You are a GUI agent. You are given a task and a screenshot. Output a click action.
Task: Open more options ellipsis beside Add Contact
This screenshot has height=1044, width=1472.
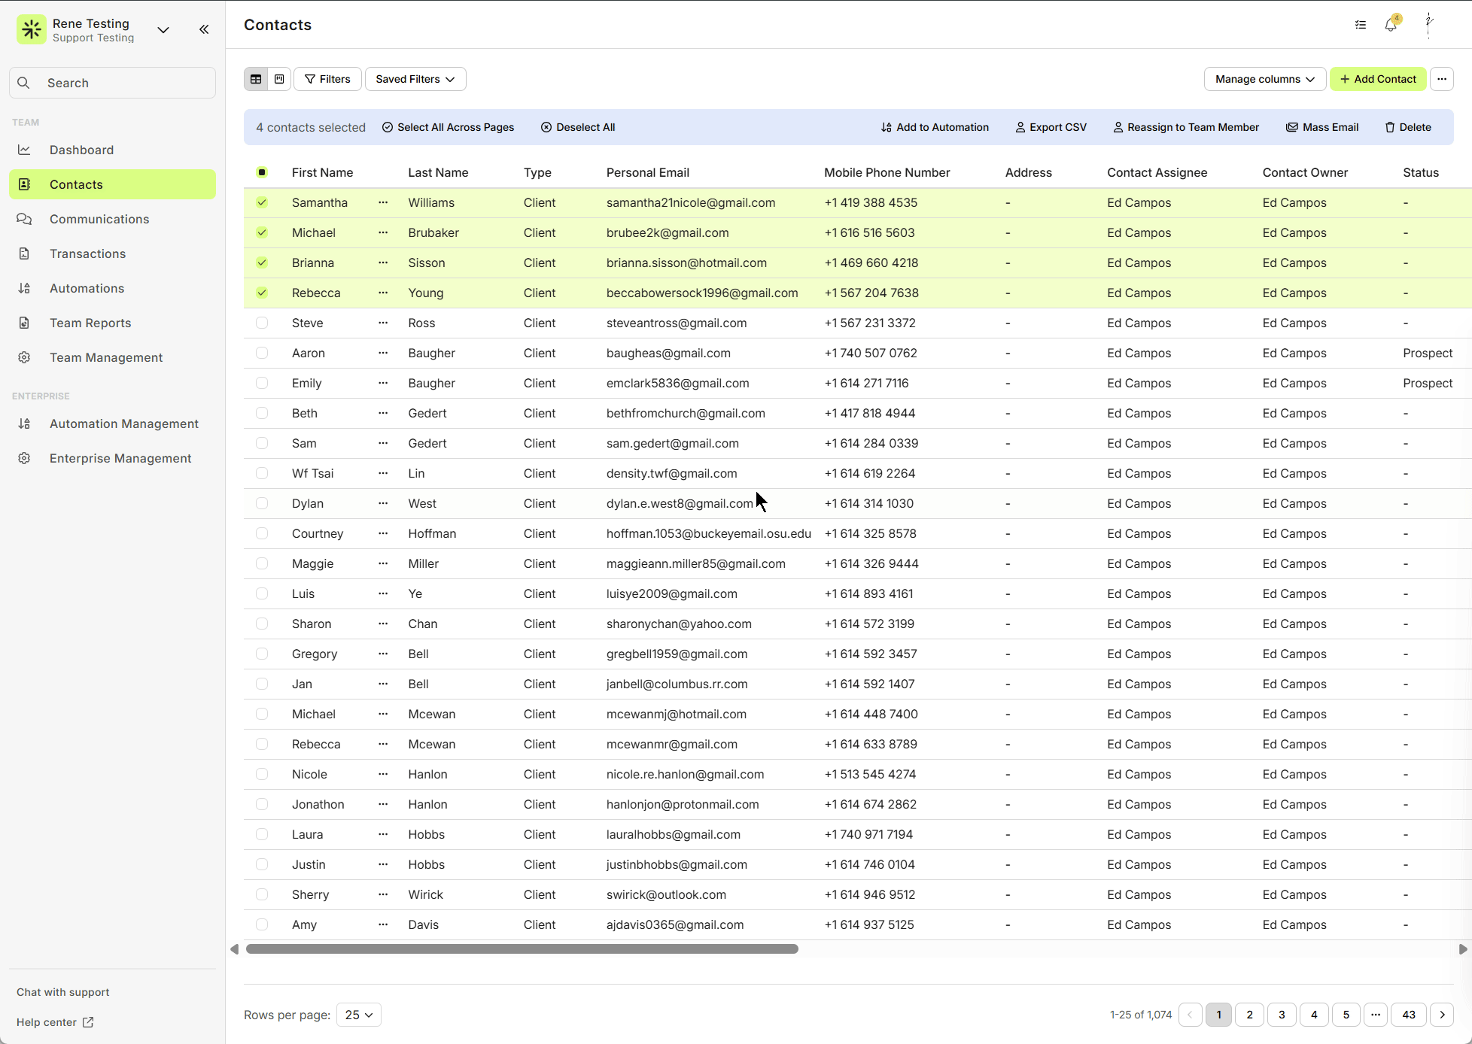(x=1442, y=79)
